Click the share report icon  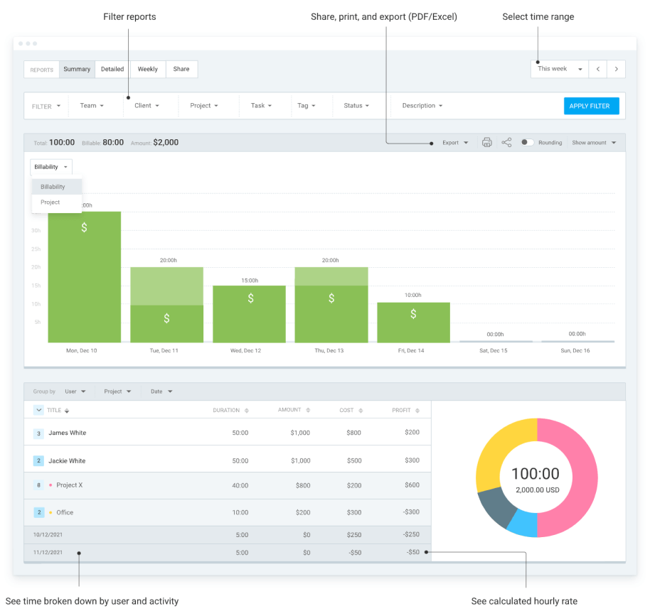coord(506,143)
